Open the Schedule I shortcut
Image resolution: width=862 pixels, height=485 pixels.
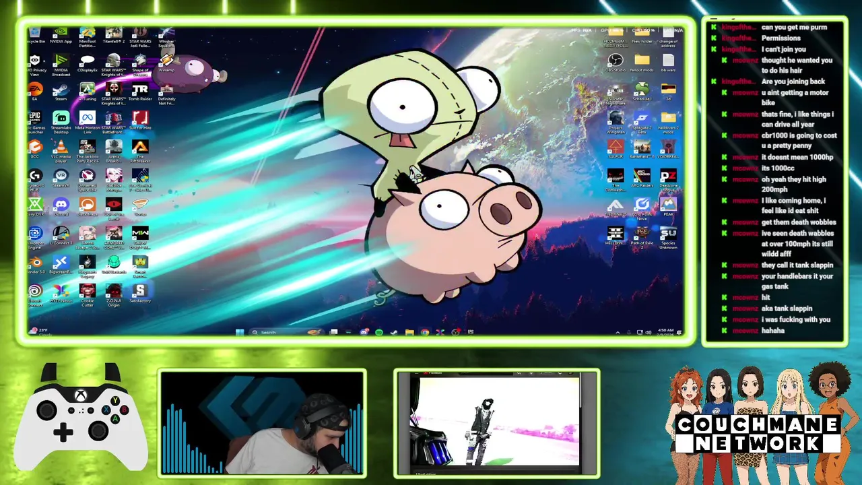(x=642, y=92)
